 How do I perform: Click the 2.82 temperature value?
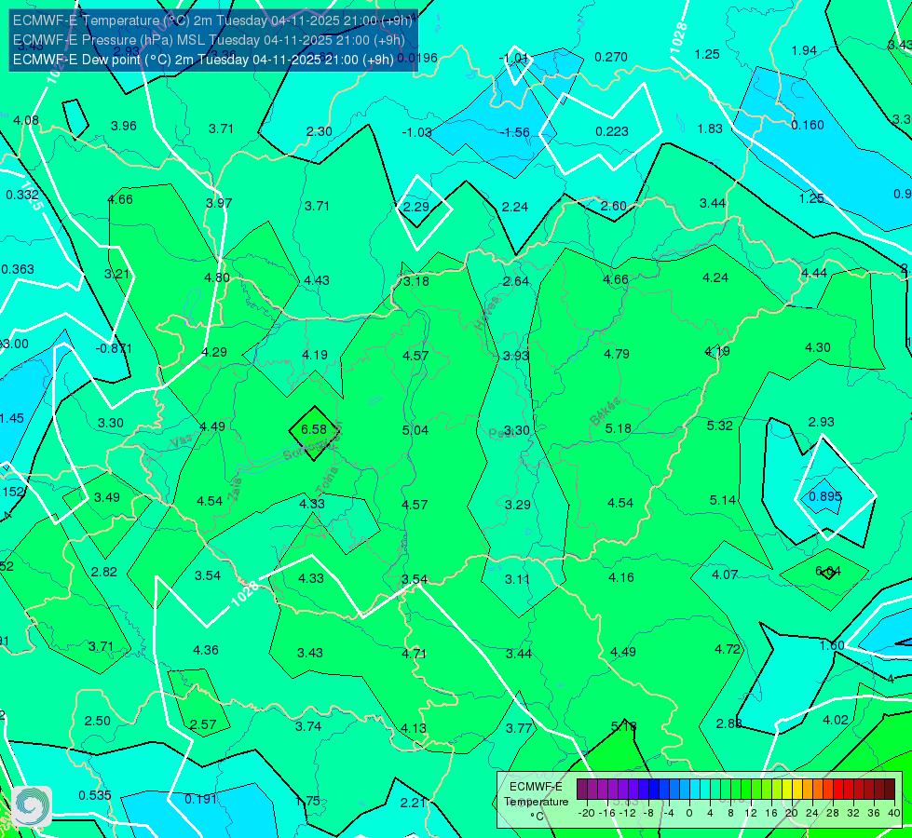coord(104,573)
